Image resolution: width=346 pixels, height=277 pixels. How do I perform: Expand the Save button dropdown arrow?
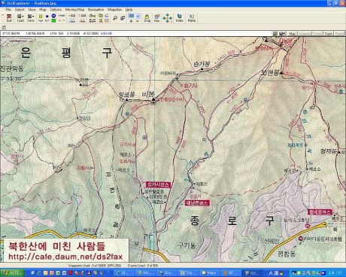point(33,17)
